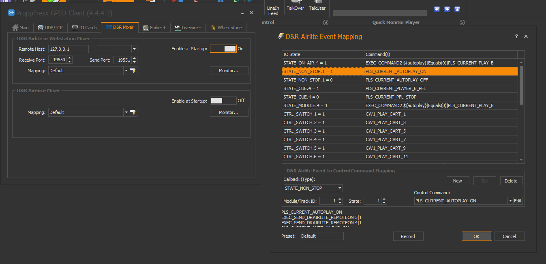Image resolution: width=546 pixels, height=264 pixels.
Task: Open the Airlite mapping editor lightning icon
Action: coord(133,71)
